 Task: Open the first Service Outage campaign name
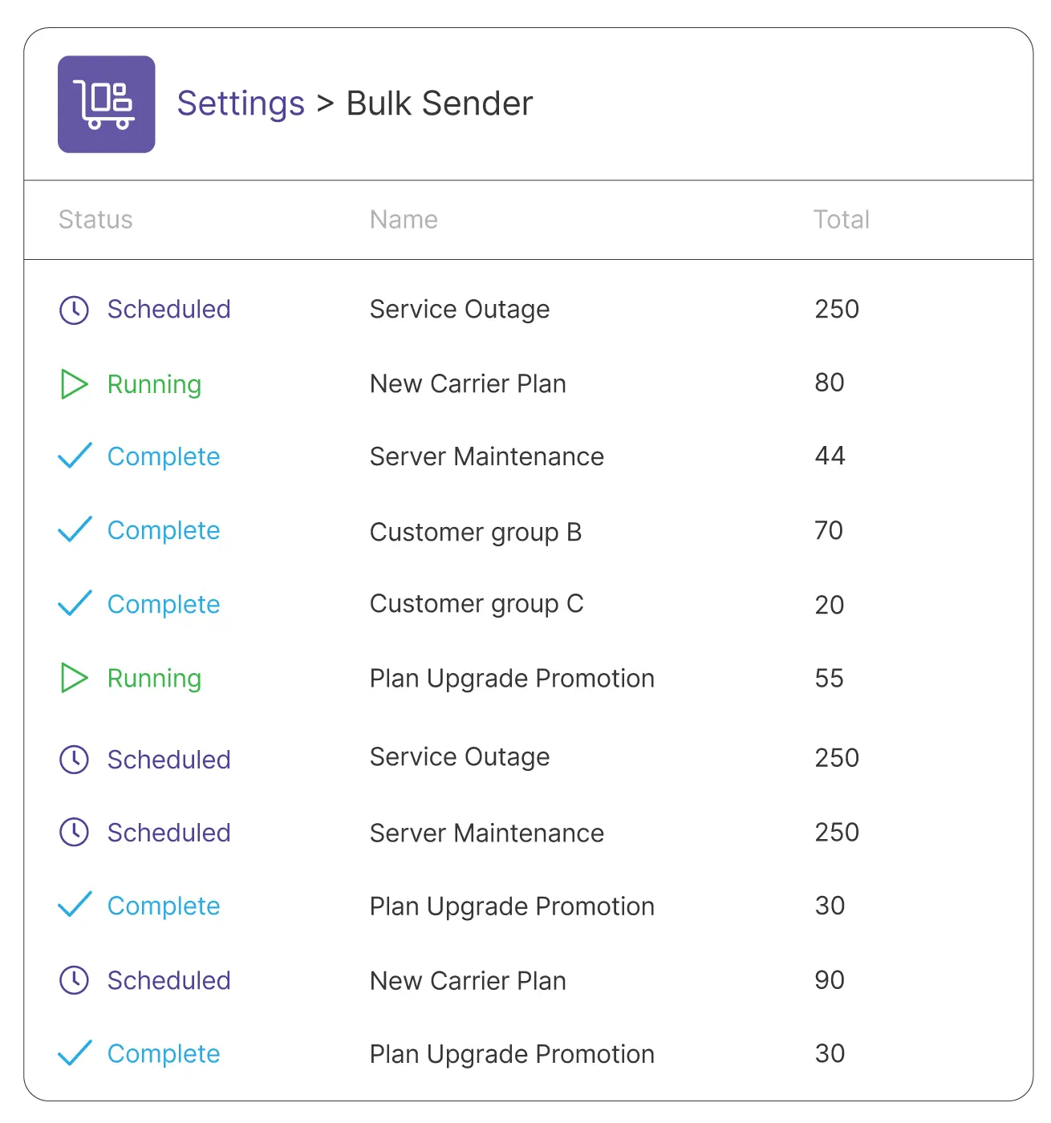tap(460, 310)
